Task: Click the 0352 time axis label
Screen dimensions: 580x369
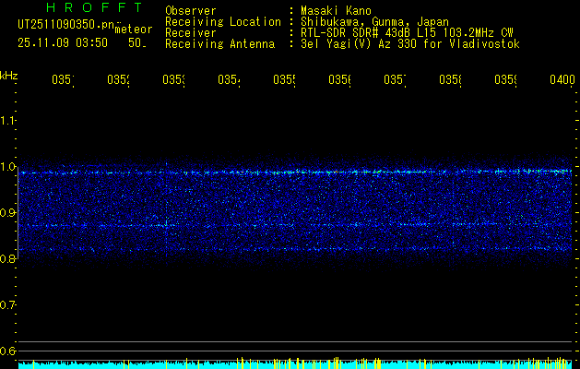Action: click(118, 79)
